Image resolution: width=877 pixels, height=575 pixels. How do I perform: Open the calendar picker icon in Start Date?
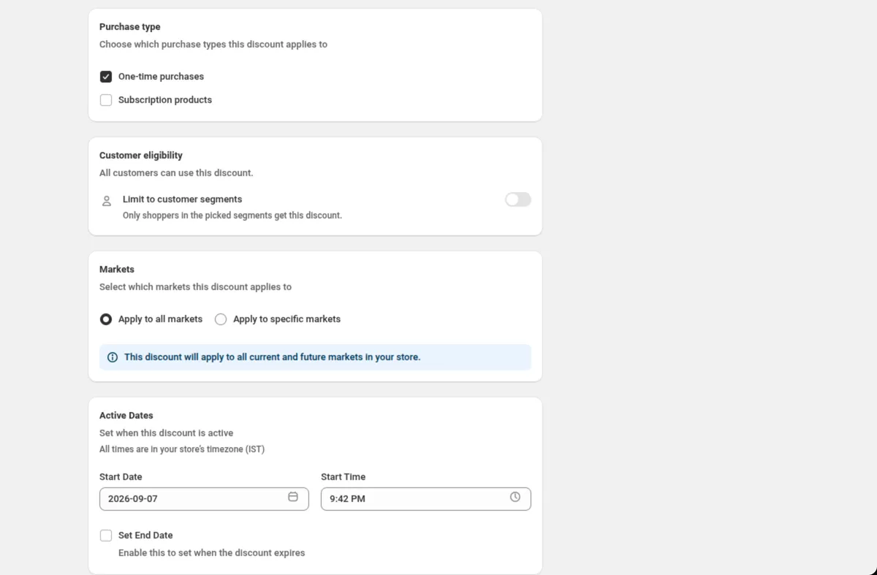point(293,497)
